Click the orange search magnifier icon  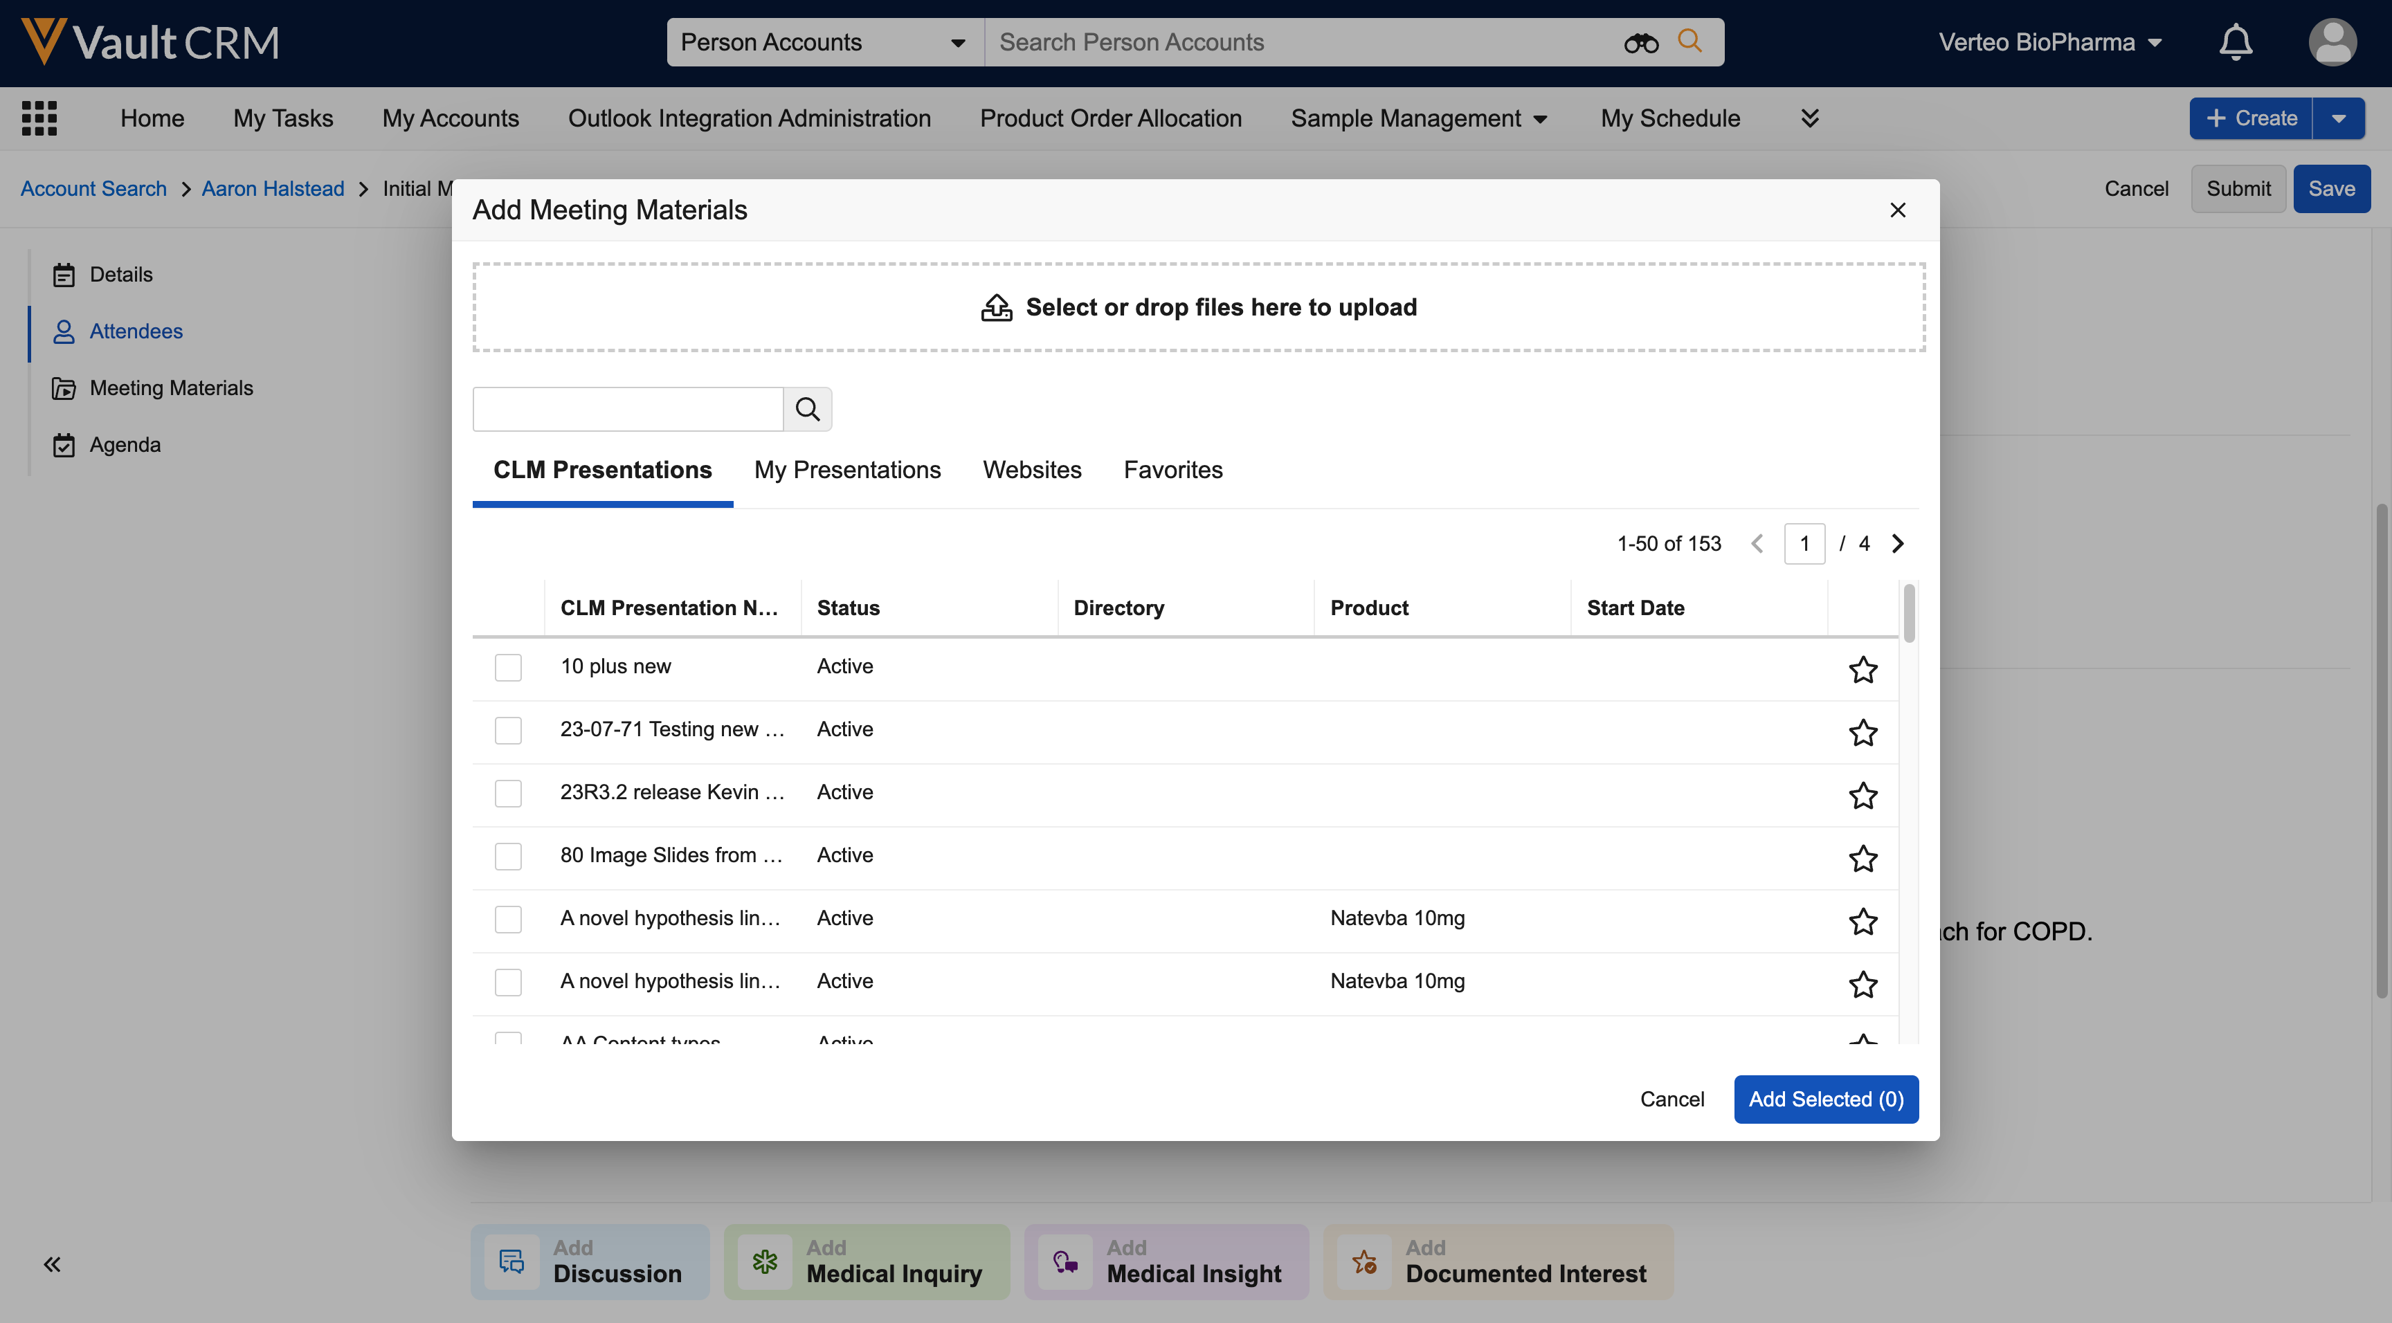click(1690, 41)
